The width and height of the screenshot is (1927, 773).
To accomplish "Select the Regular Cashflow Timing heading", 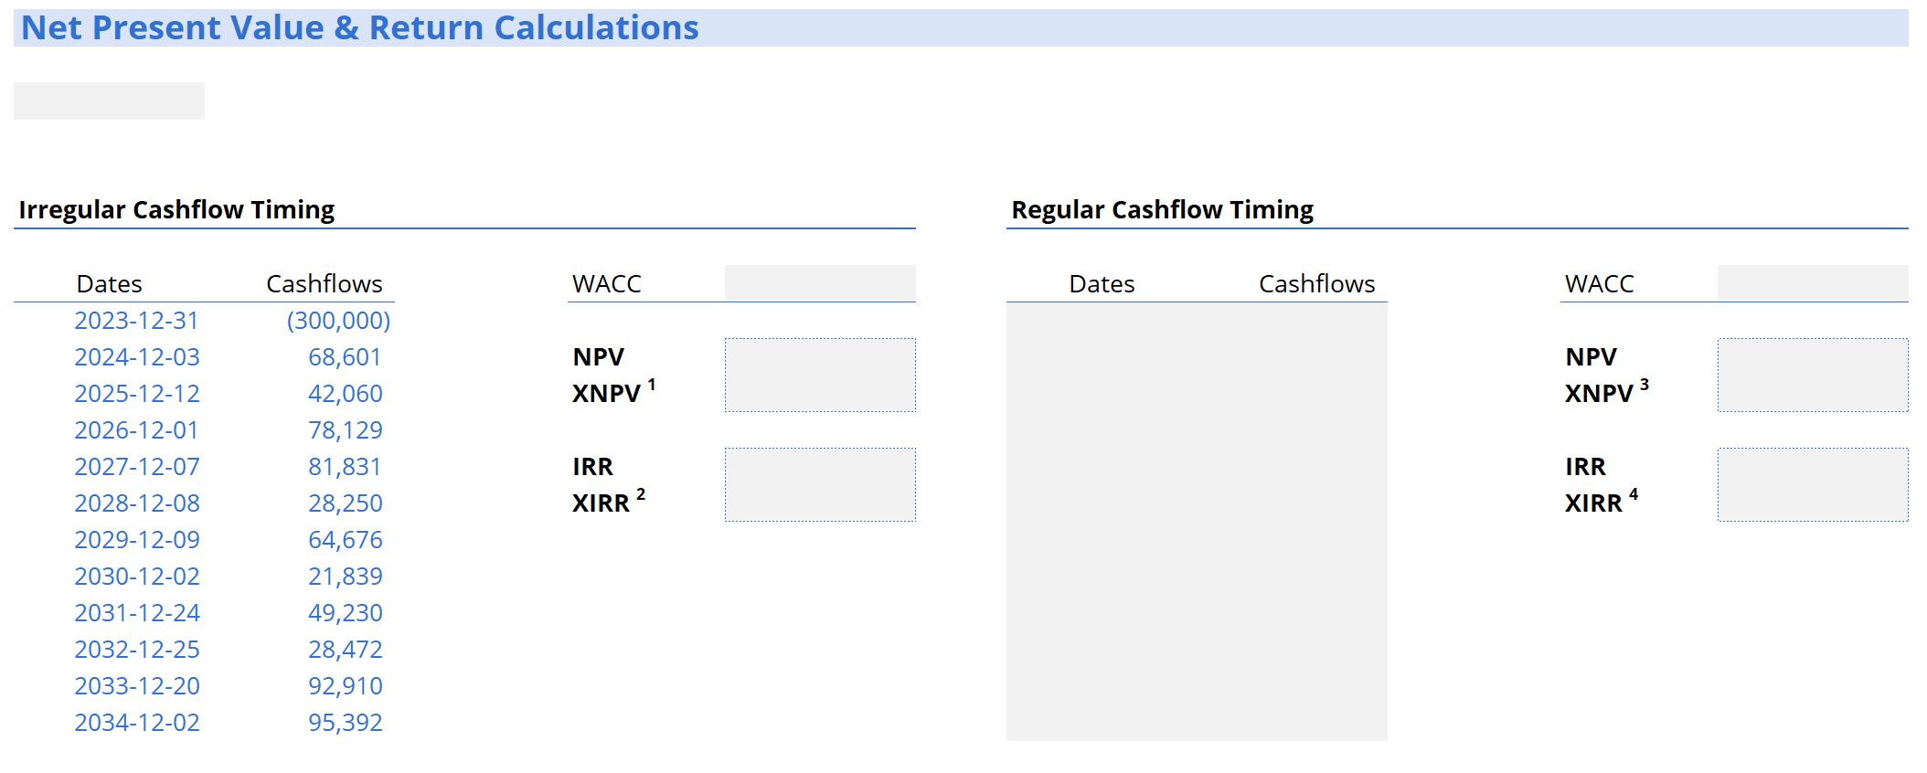I will (1161, 210).
